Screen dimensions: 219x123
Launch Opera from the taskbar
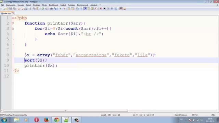(37, 120)
